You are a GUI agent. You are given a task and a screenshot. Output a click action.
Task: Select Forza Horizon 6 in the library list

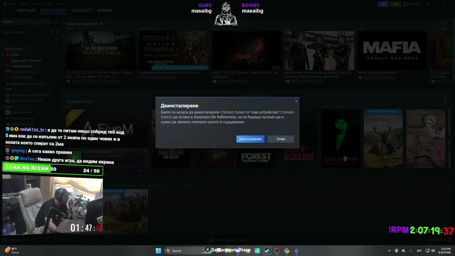click(x=21, y=112)
